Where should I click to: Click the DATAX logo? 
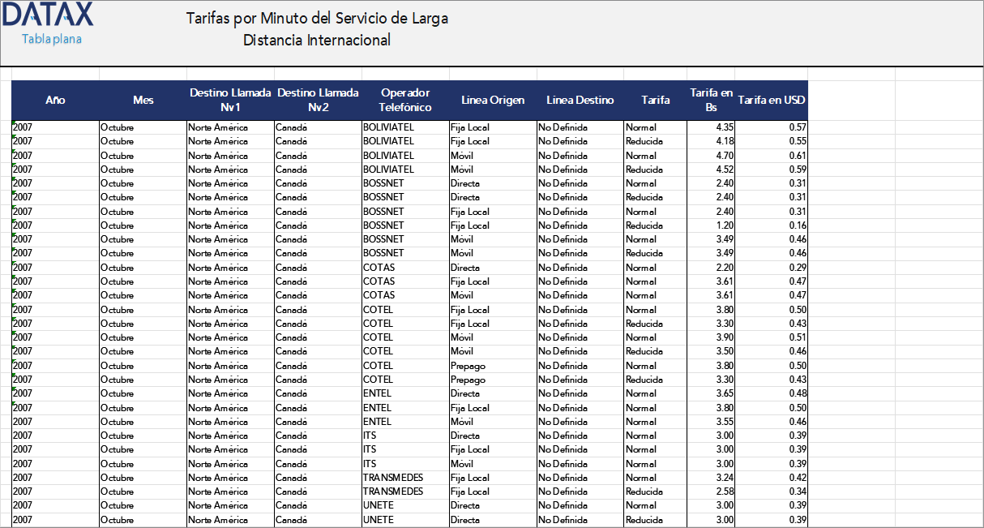46,14
